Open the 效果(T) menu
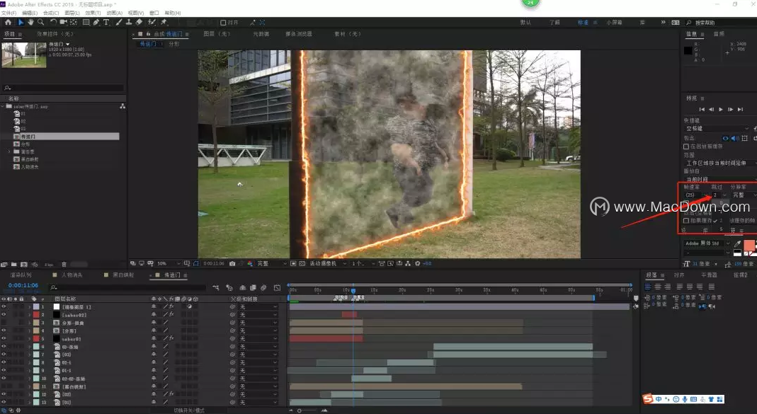 (92, 13)
